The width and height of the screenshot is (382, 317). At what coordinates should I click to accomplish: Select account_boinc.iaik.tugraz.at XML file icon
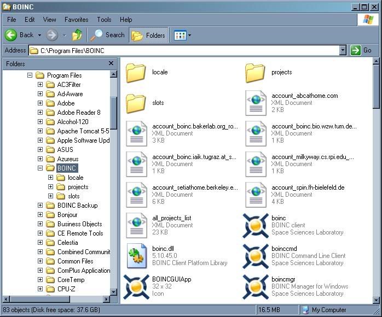tap(136, 164)
